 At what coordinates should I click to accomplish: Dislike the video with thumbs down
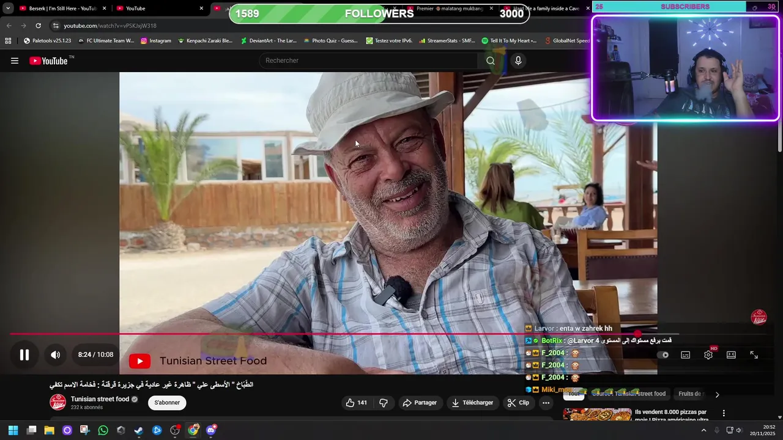click(384, 403)
